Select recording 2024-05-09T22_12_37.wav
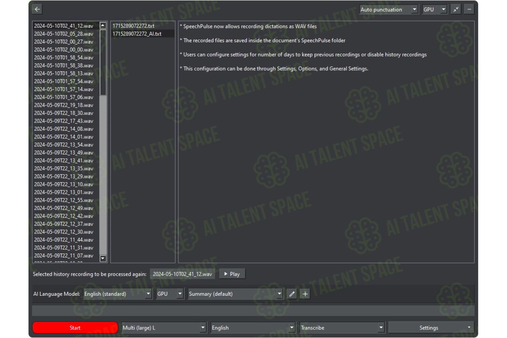Viewport: 507px width, 338px height. [x=66, y=224]
